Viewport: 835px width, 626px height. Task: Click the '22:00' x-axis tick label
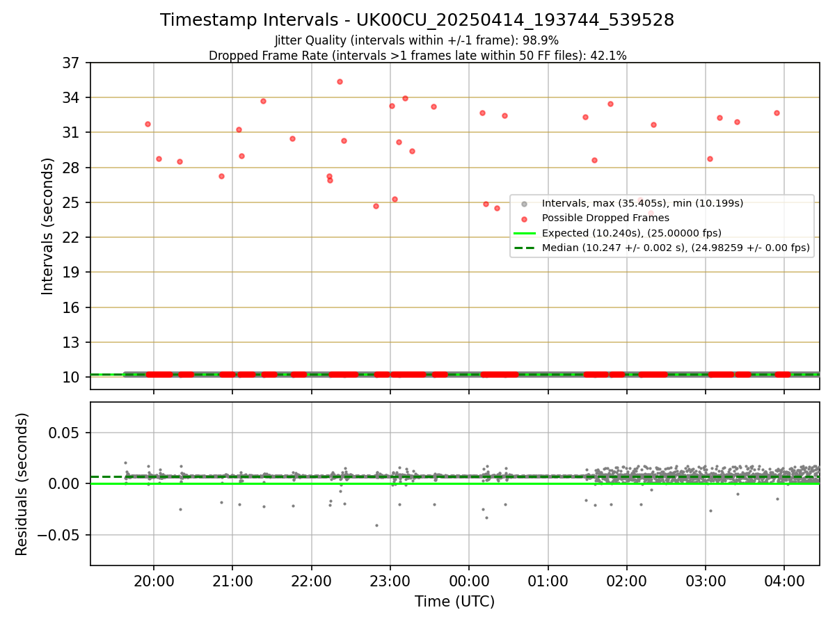coord(311,581)
